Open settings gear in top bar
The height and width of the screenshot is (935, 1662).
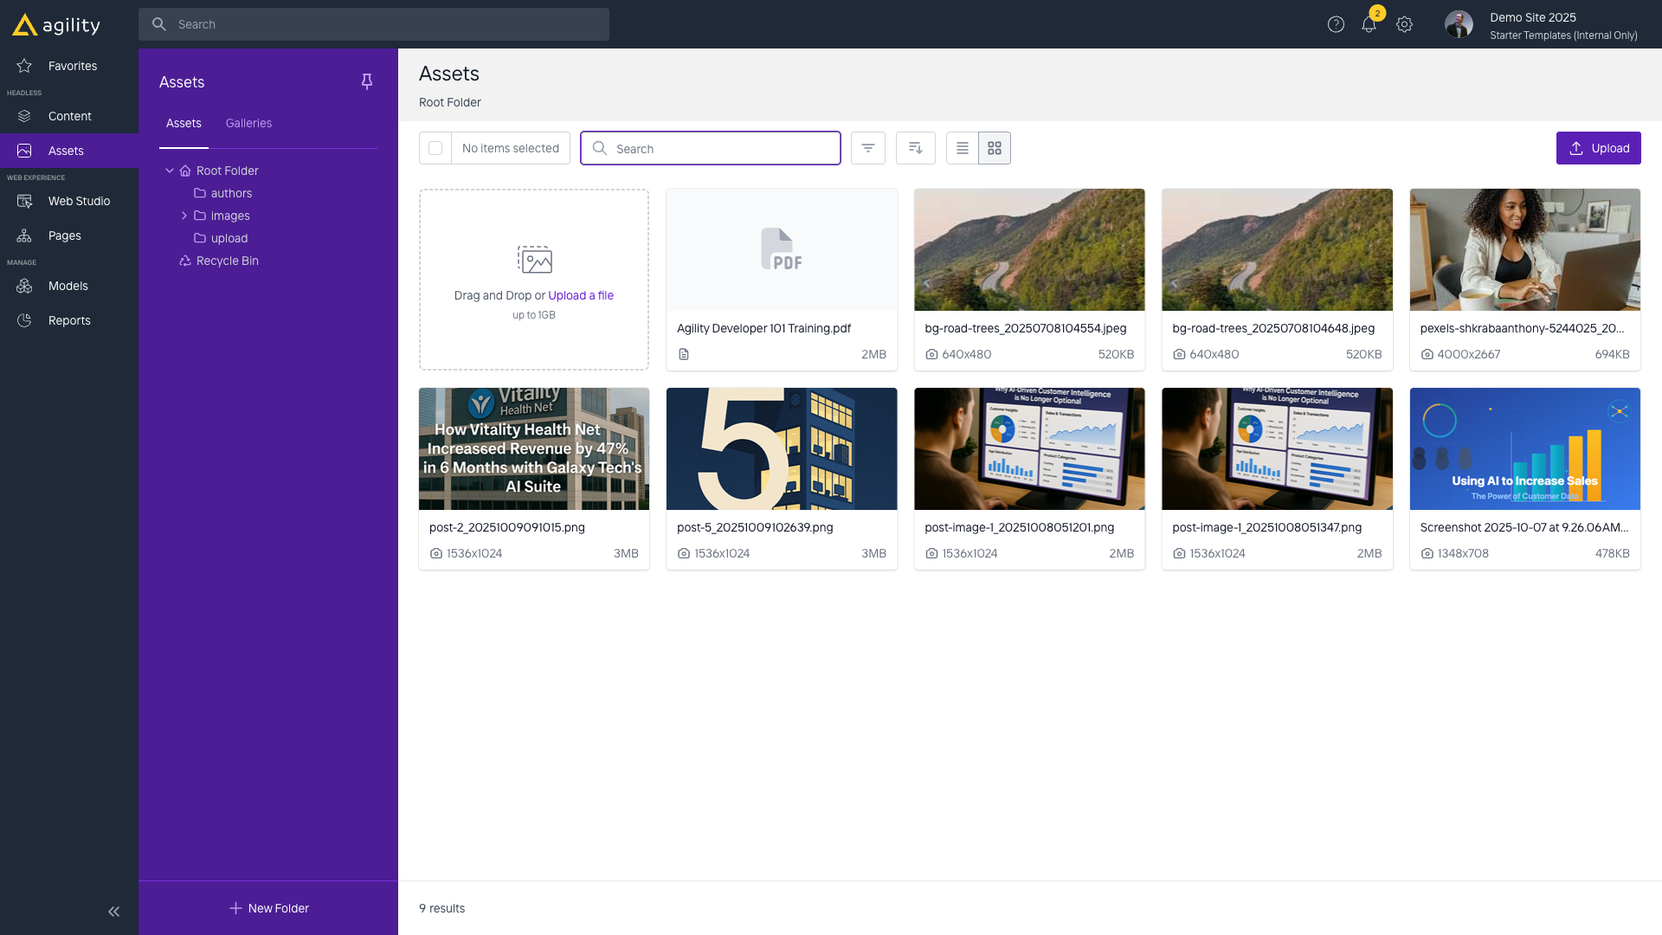[x=1404, y=24]
